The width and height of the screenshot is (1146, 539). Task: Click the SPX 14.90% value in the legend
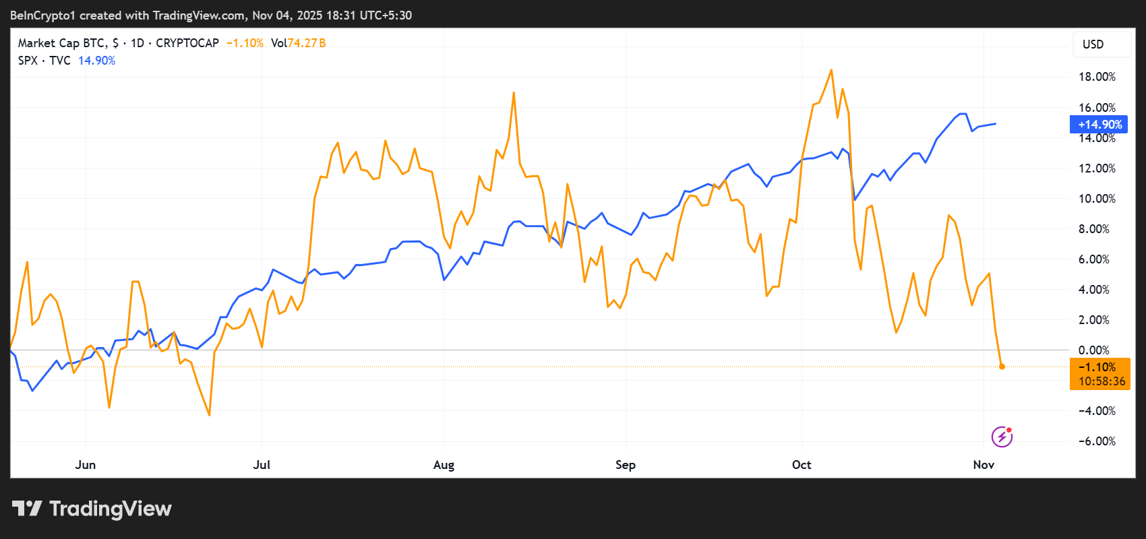[96, 61]
